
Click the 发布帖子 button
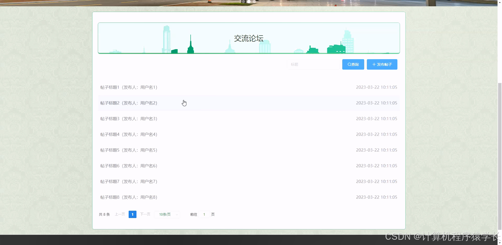pyautogui.click(x=382, y=64)
